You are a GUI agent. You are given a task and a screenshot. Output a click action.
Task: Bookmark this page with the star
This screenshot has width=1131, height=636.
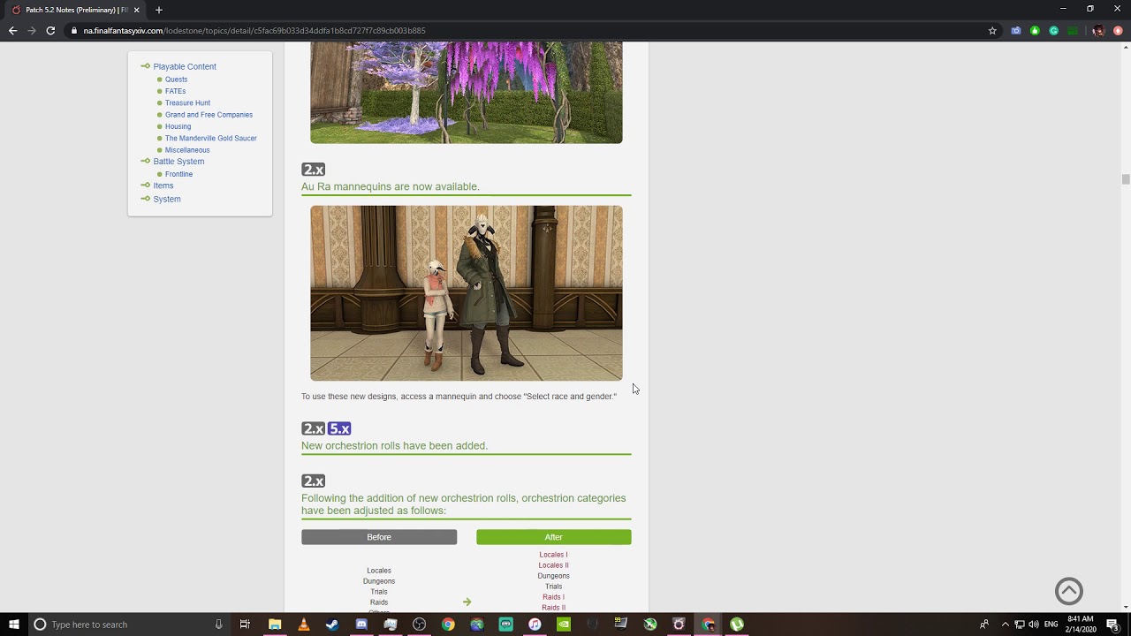tap(992, 31)
